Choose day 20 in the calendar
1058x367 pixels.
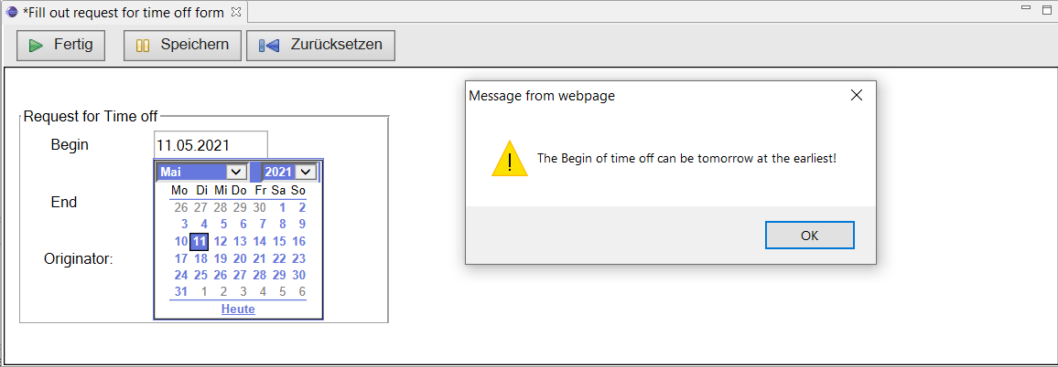[x=240, y=258]
